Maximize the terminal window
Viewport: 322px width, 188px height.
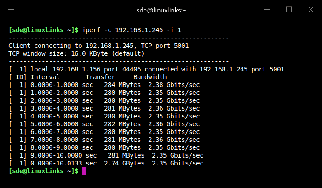click(x=289, y=9)
